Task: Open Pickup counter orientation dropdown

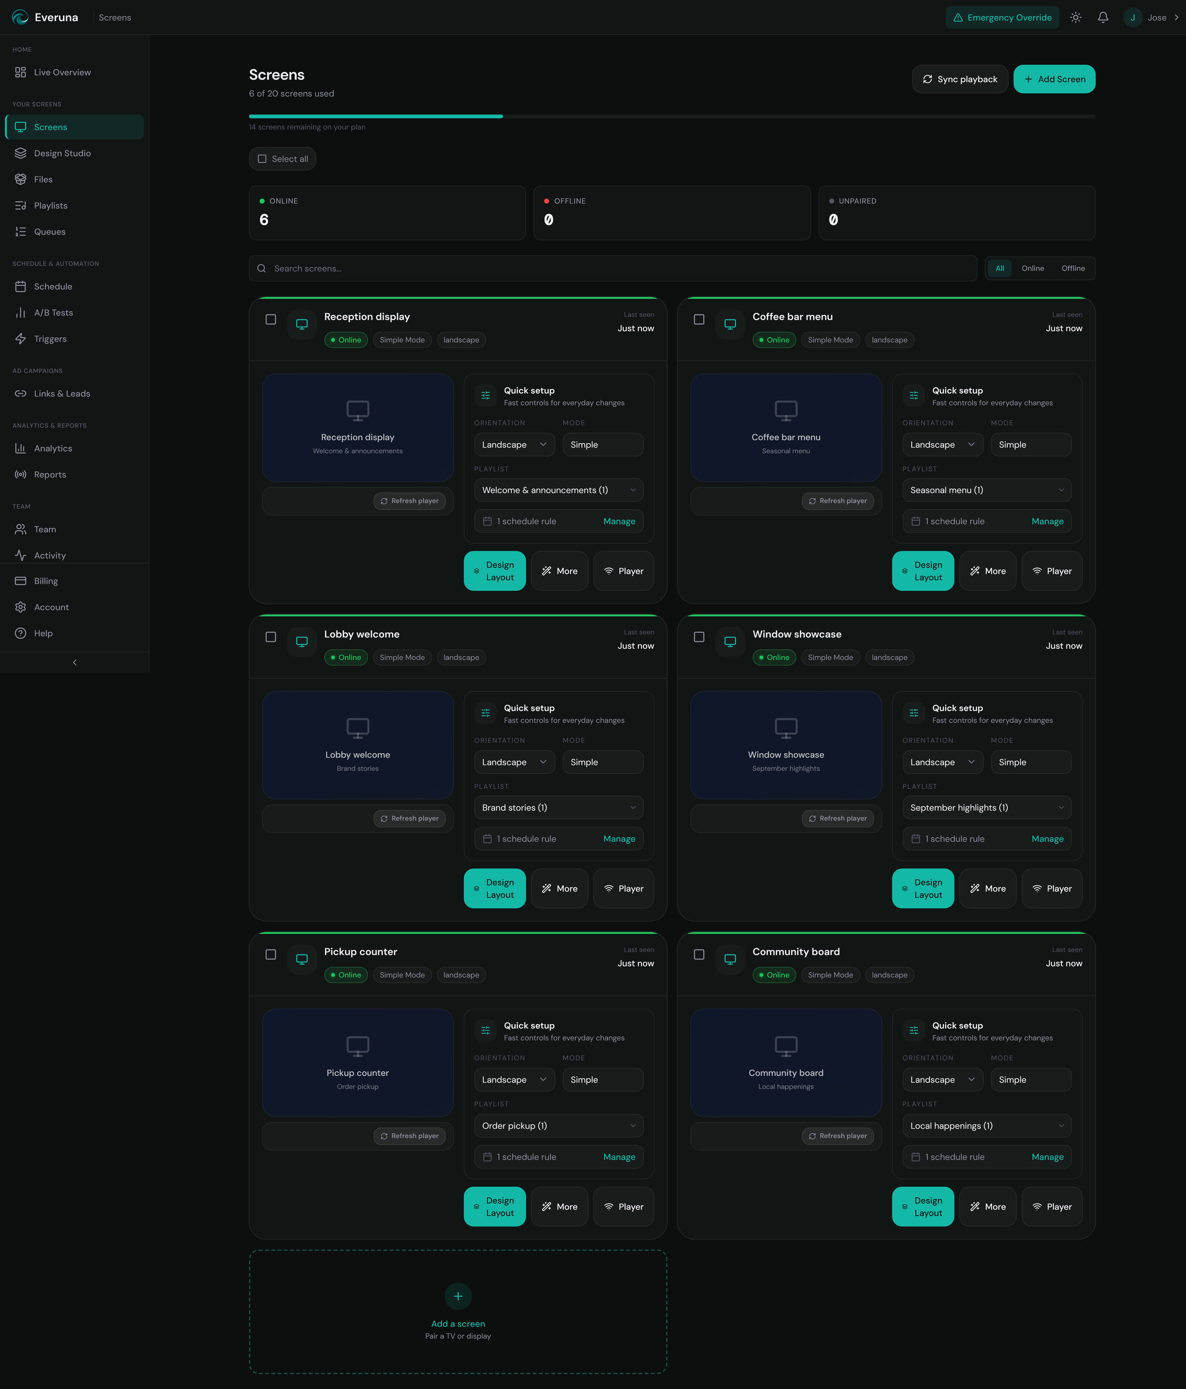Action: 514,1080
